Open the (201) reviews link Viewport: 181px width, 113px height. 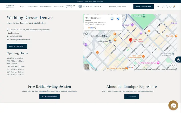[x=92, y=28]
